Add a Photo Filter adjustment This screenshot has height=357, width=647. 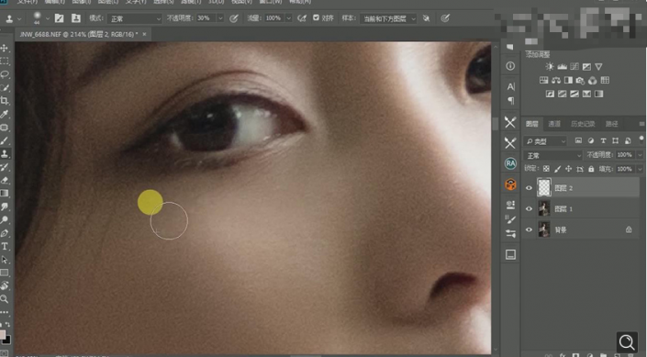pyautogui.click(x=580, y=80)
